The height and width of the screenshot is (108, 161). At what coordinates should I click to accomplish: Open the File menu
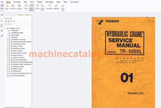coord(2,2)
